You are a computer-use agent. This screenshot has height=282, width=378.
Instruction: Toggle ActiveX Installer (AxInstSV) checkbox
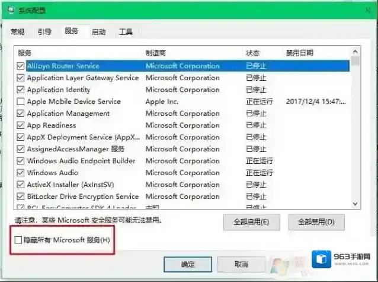pos(21,185)
